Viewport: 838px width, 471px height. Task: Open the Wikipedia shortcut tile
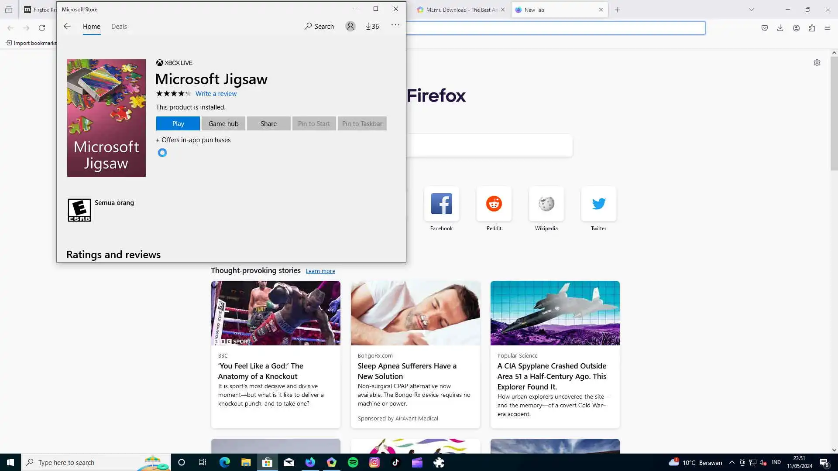[x=546, y=204]
